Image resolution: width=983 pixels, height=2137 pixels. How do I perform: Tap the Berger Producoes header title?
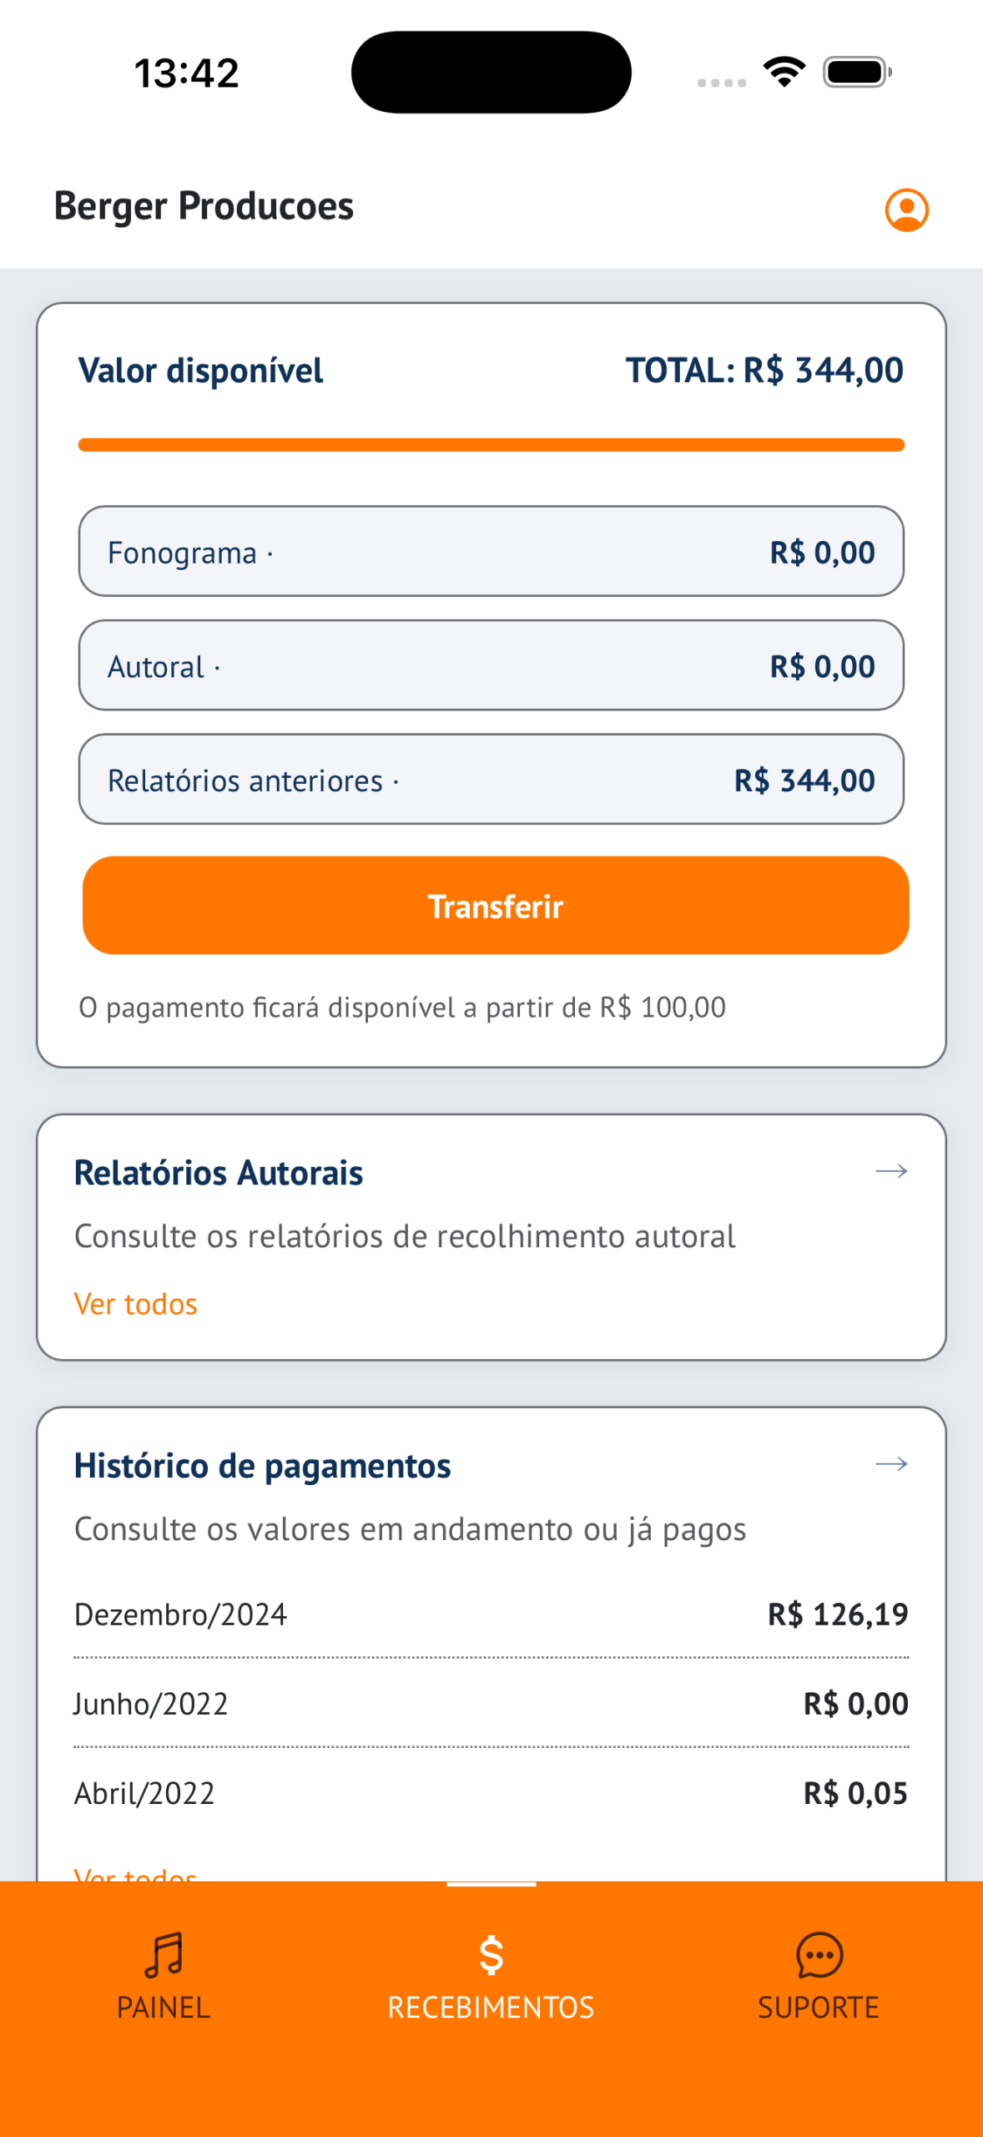point(204,206)
